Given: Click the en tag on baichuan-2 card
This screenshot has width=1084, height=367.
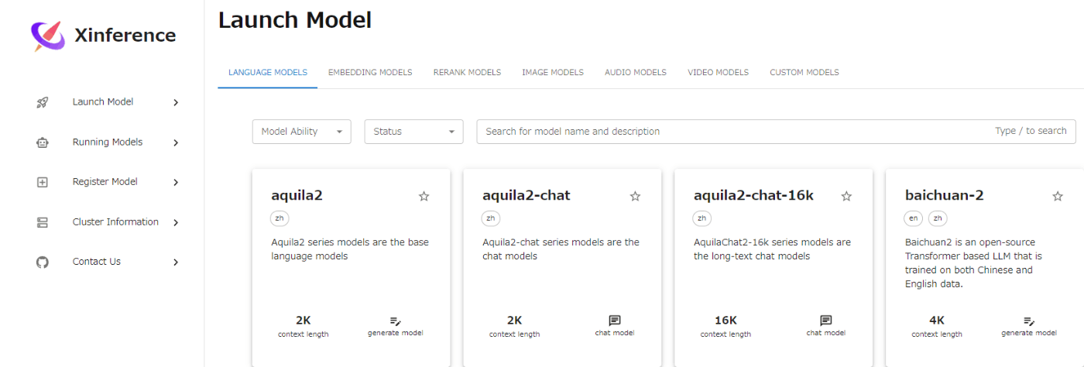Looking at the screenshot, I should point(914,219).
